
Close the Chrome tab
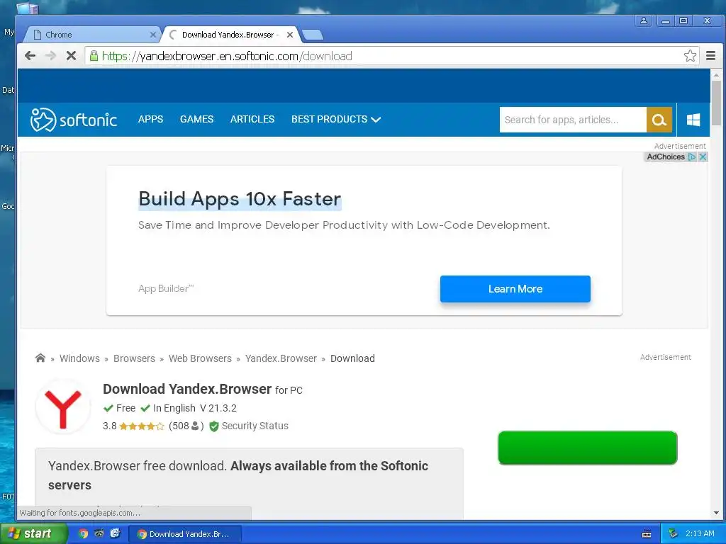pos(153,35)
